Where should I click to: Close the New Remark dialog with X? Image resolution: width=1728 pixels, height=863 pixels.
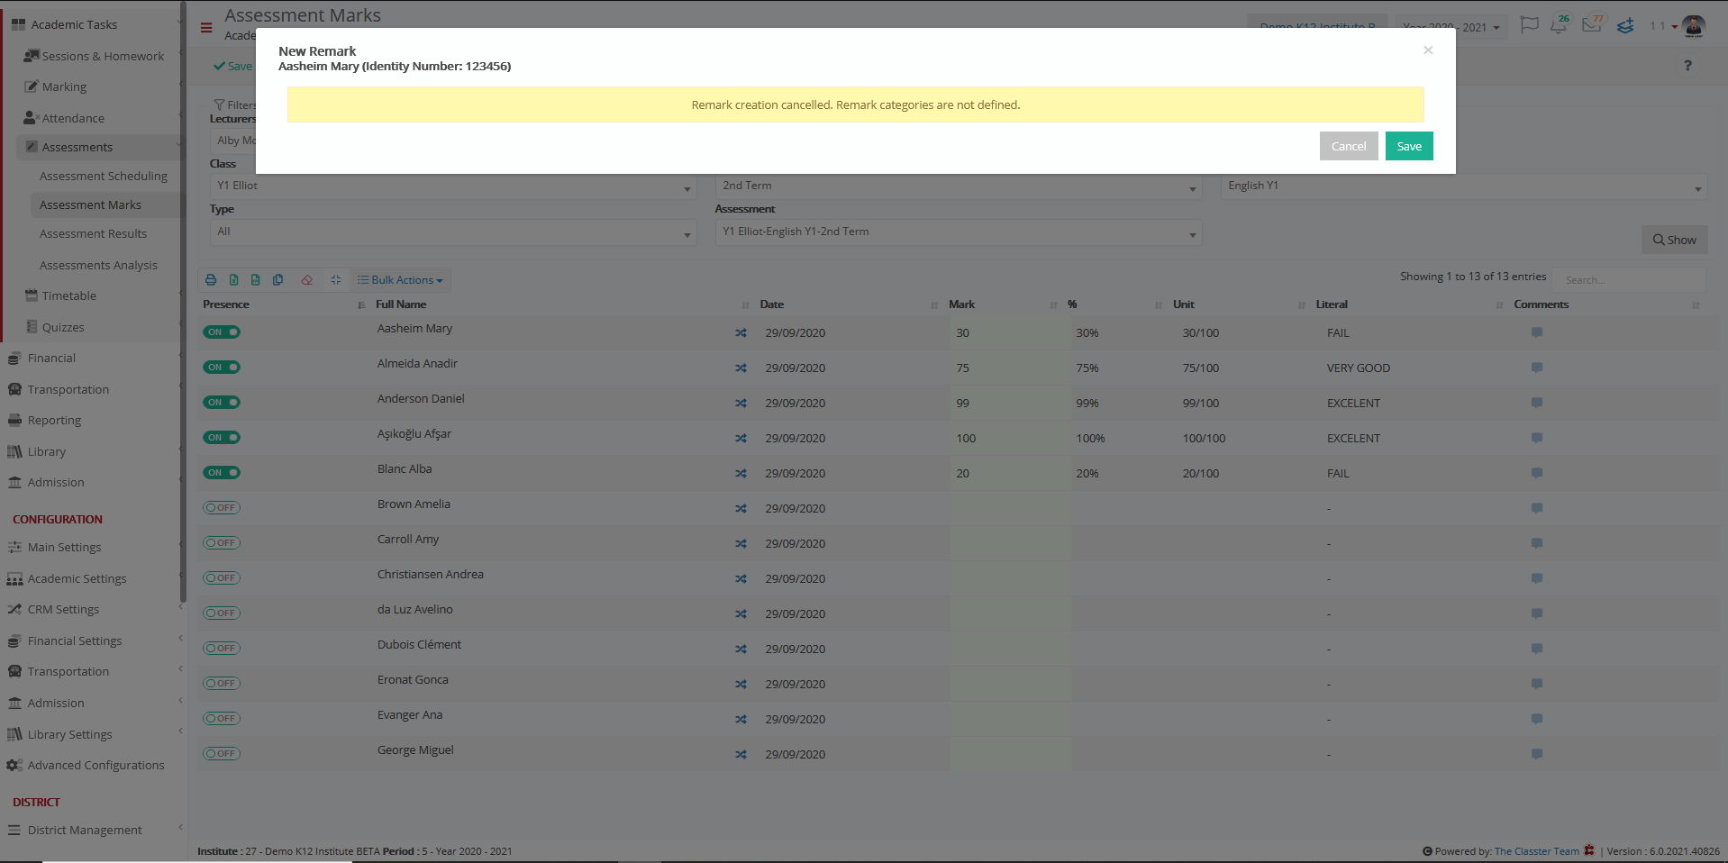tap(1428, 50)
